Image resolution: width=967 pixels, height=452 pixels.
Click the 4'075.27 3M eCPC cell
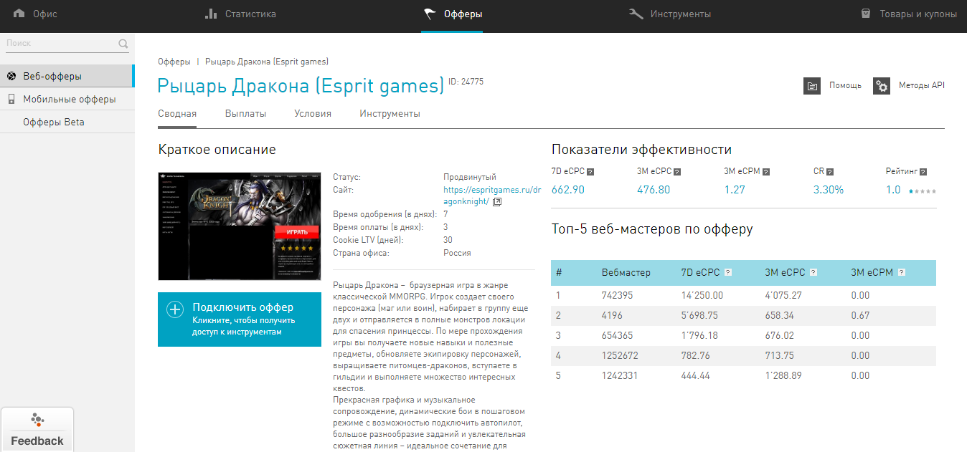[783, 295]
